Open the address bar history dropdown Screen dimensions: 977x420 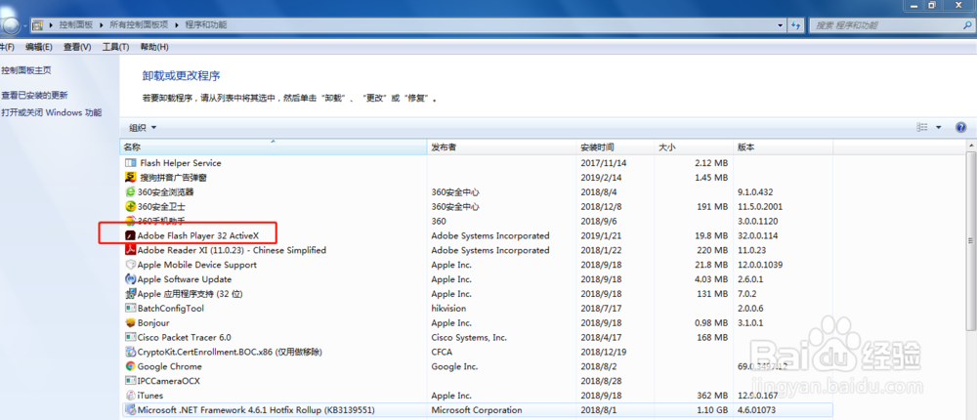(781, 25)
